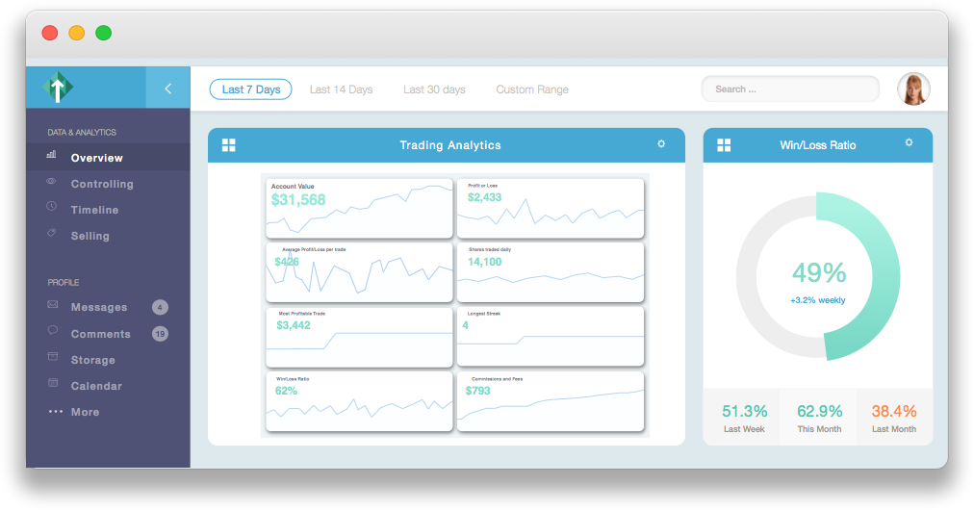Click the three dots More icon
Image resolution: width=974 pixels, height=510 pixels.
55,411
